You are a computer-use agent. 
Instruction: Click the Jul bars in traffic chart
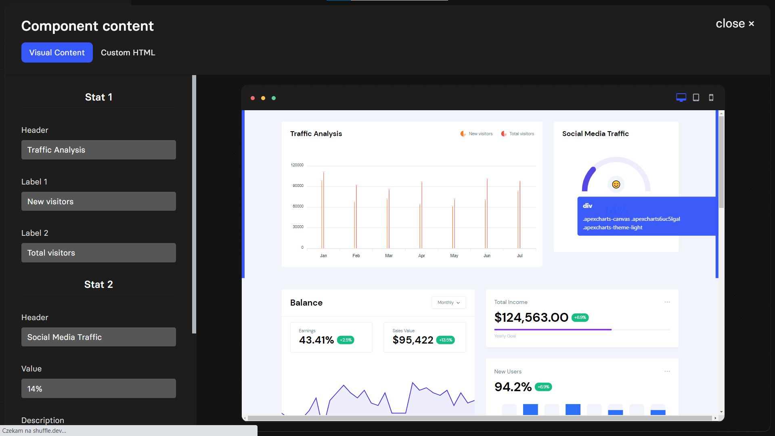[x=519, y=214]
